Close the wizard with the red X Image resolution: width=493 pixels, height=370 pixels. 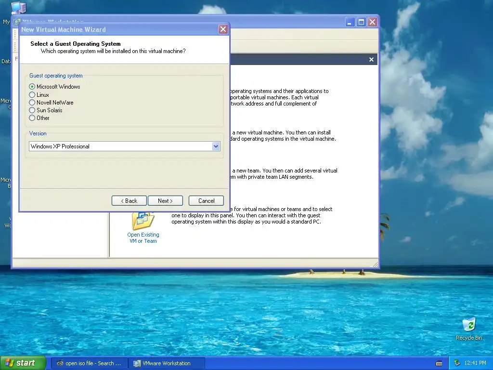(223, 29)
